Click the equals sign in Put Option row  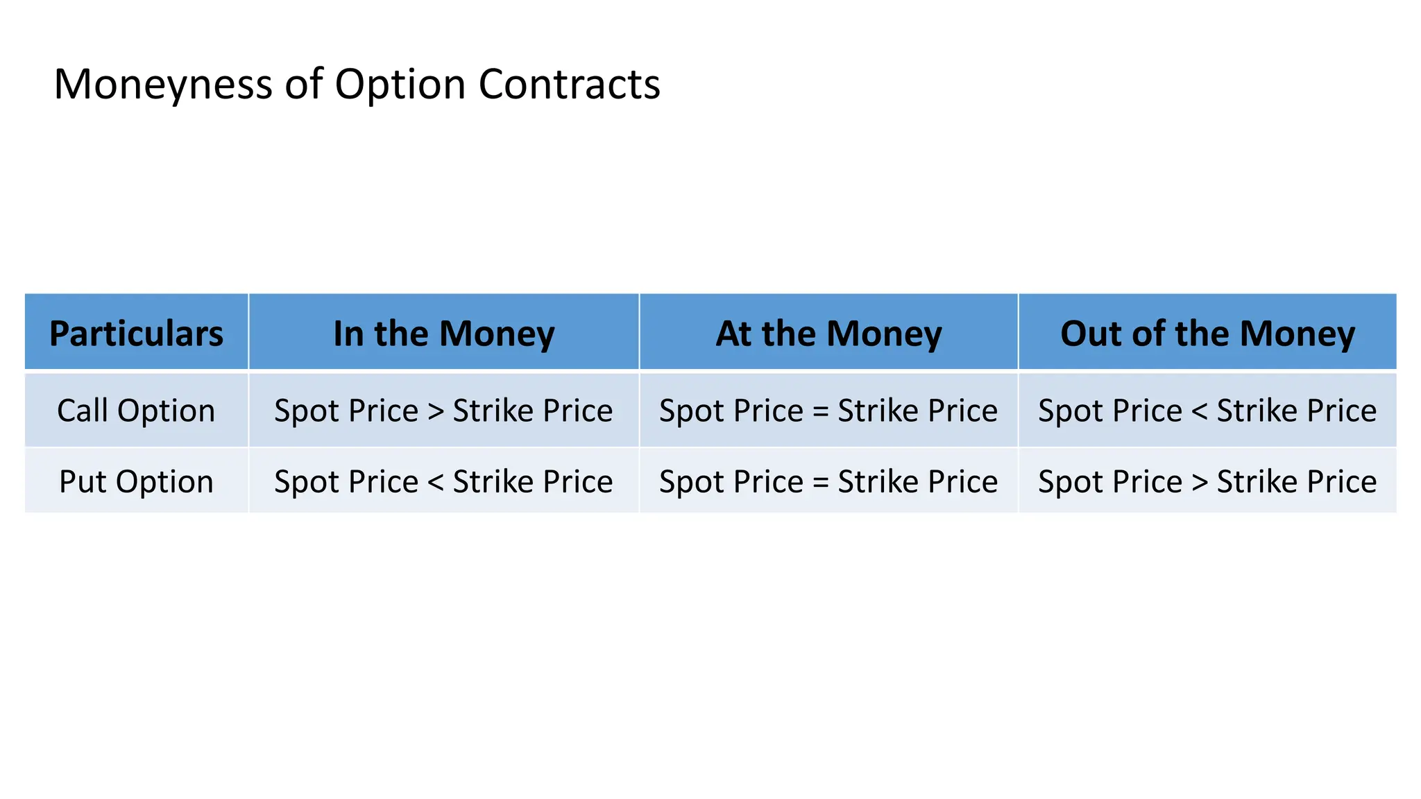tap(821, 483)
